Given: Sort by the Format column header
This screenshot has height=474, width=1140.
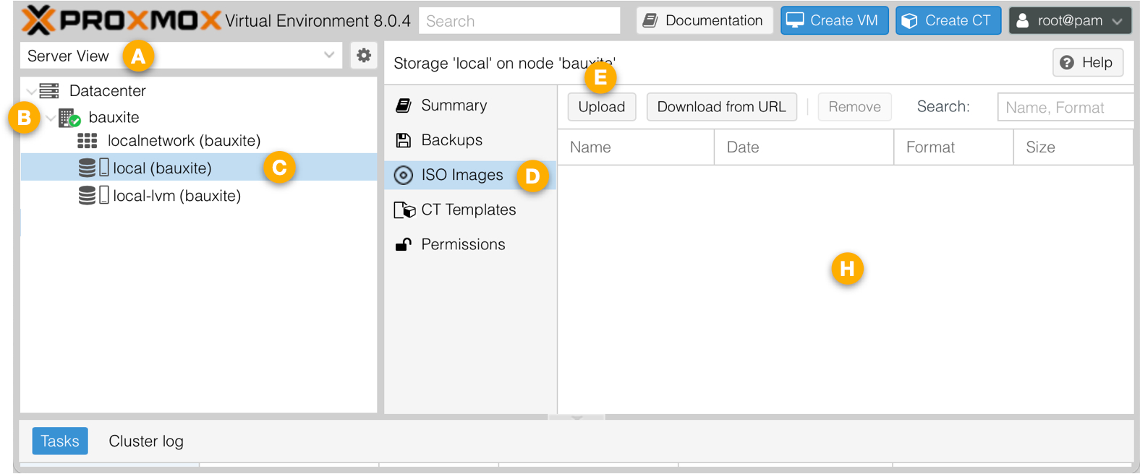Looking at the screenshot, I should [x=953, y=147].
